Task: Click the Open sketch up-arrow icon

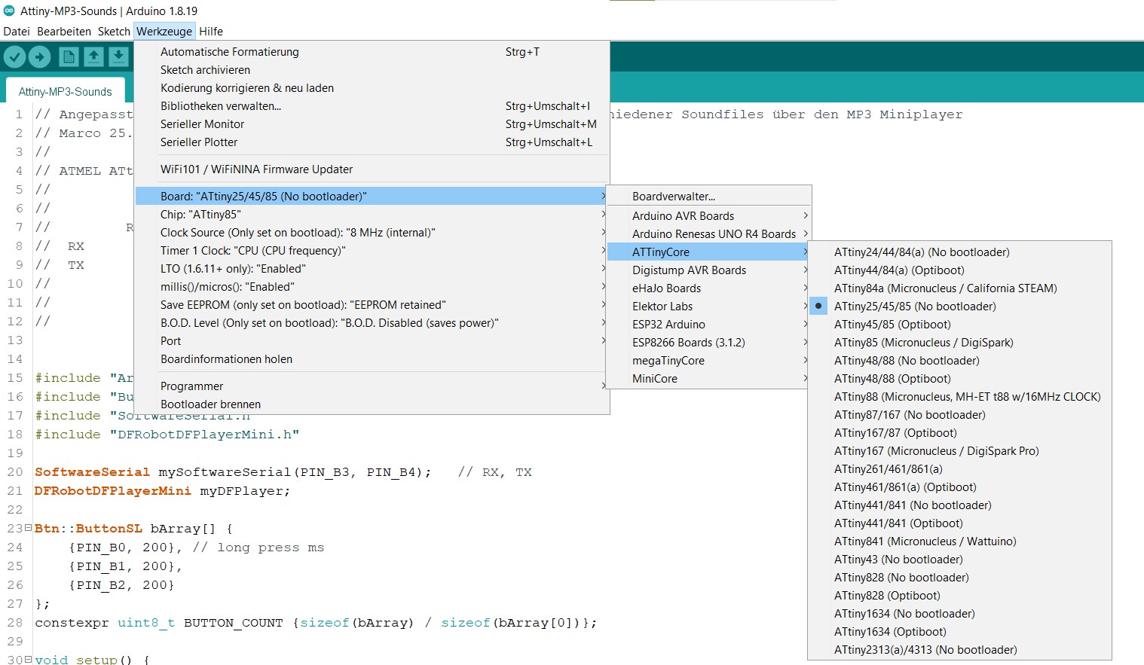Action: tap(93, 56)
